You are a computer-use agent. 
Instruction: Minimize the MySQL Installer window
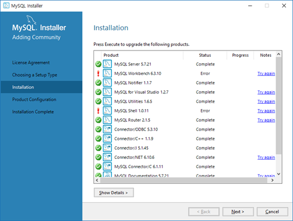pyautogui.click(x=250, y=6)
